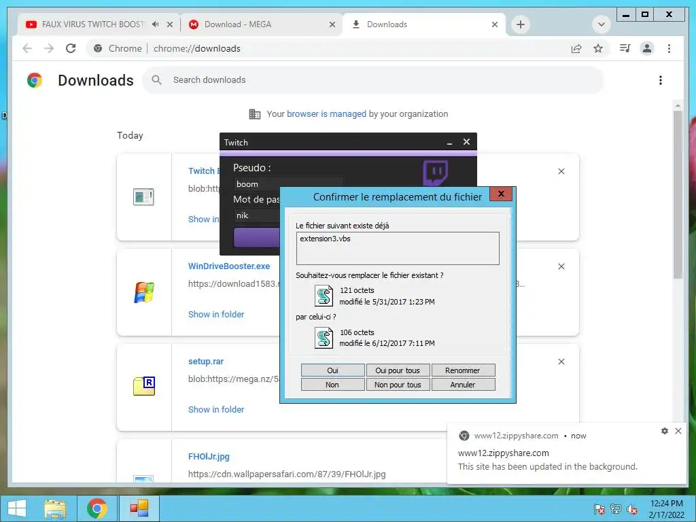Click the zippyshare notification message
The width and height of the screenshot is (696, 522).
click(547, 466)
